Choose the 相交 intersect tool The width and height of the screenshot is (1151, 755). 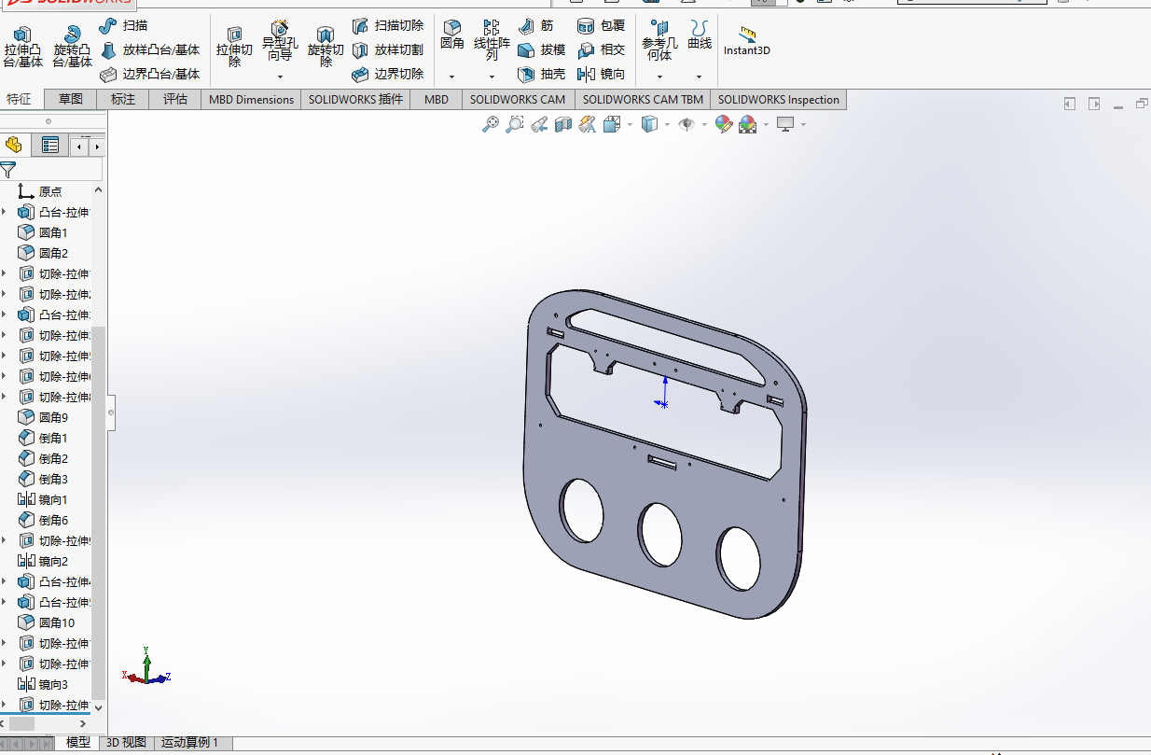(x=602, y=49)
